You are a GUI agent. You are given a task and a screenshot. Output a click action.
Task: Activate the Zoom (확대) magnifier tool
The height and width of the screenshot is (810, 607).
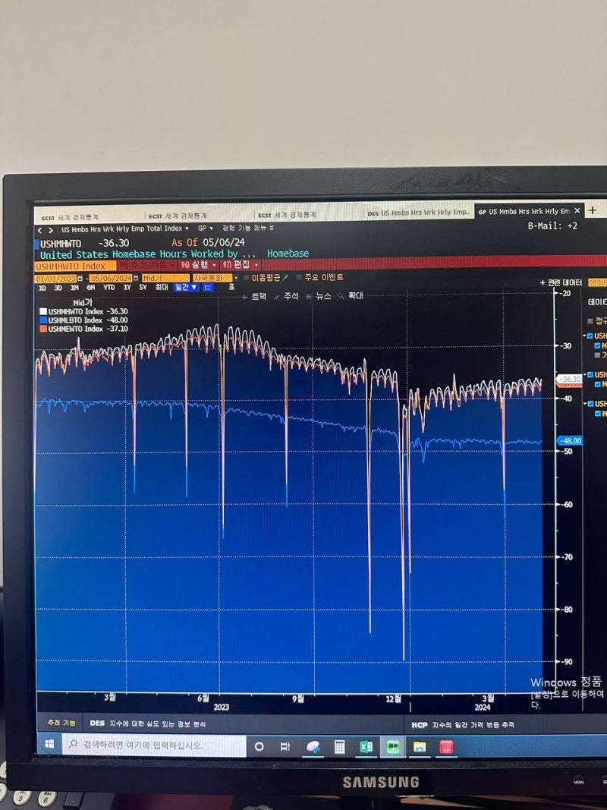pyautogui.click(x=351, y=295)
